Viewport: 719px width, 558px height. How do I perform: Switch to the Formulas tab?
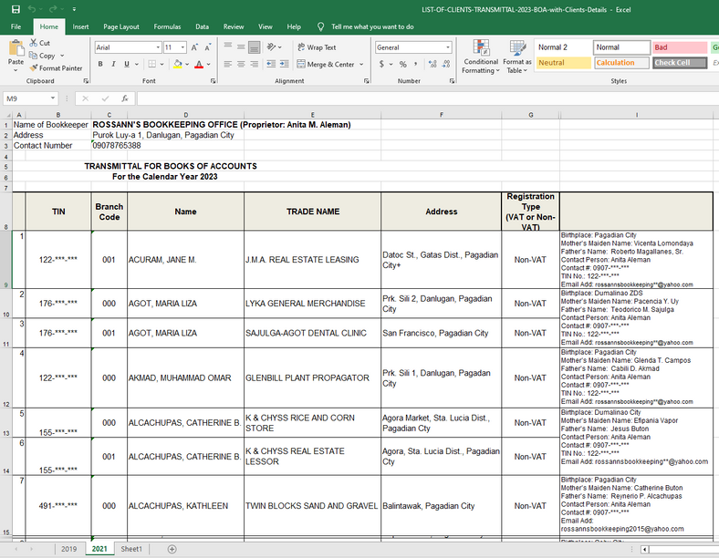pyautogui.click(x=167, y=26)
